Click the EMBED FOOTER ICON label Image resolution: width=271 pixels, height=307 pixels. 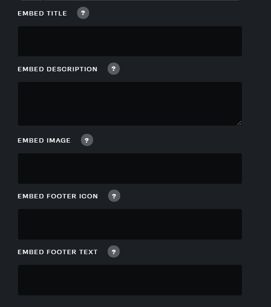(58, 196)
